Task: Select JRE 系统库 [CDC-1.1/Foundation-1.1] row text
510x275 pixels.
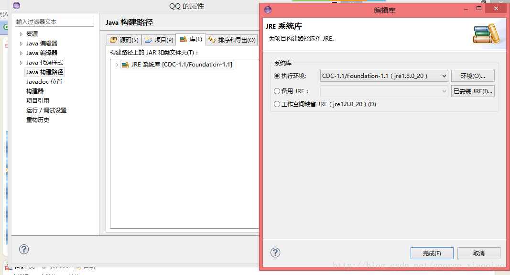Action: [x=182, y=65]
